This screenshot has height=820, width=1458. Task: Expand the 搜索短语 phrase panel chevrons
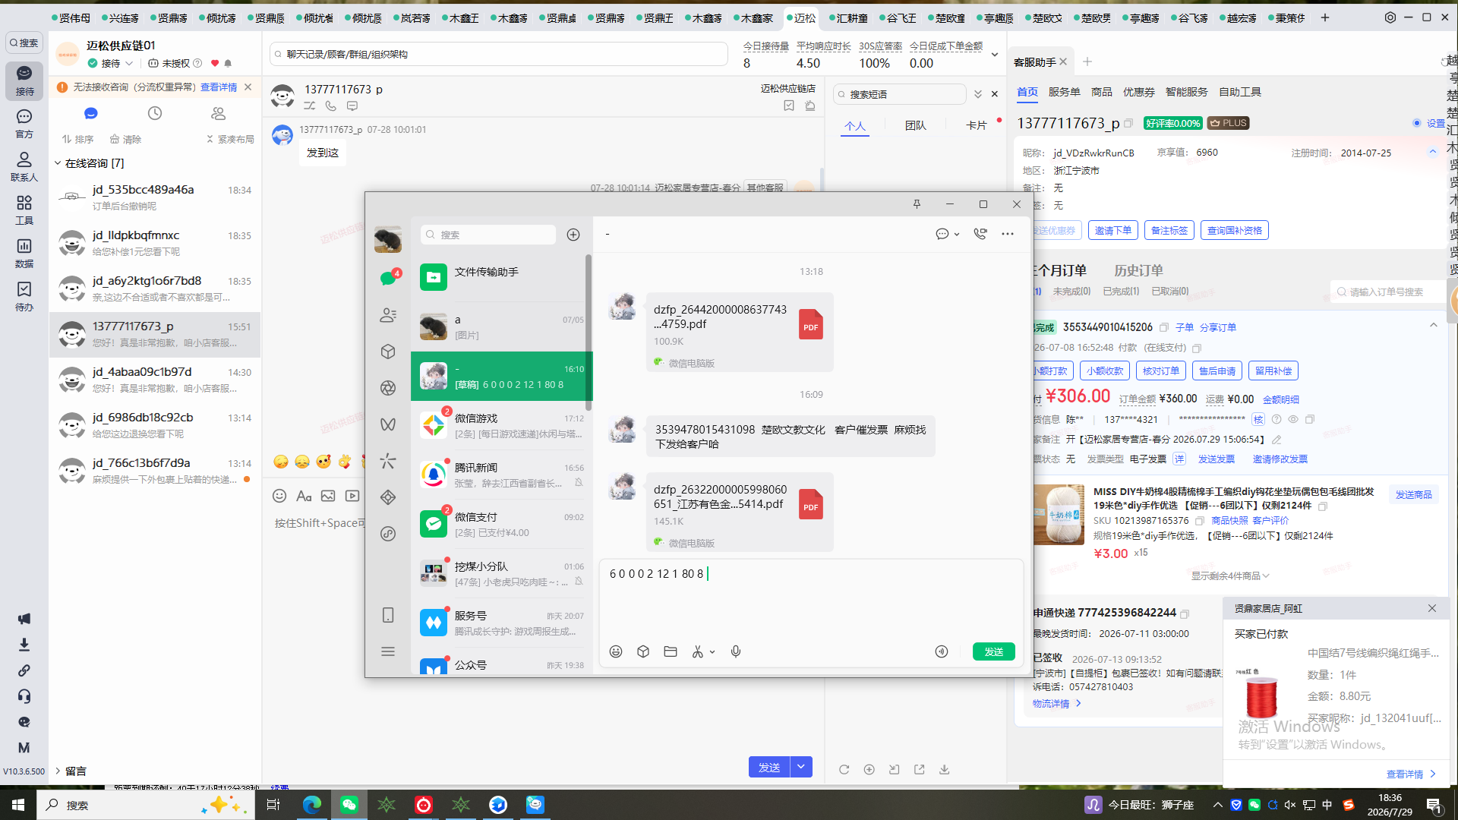978,94
